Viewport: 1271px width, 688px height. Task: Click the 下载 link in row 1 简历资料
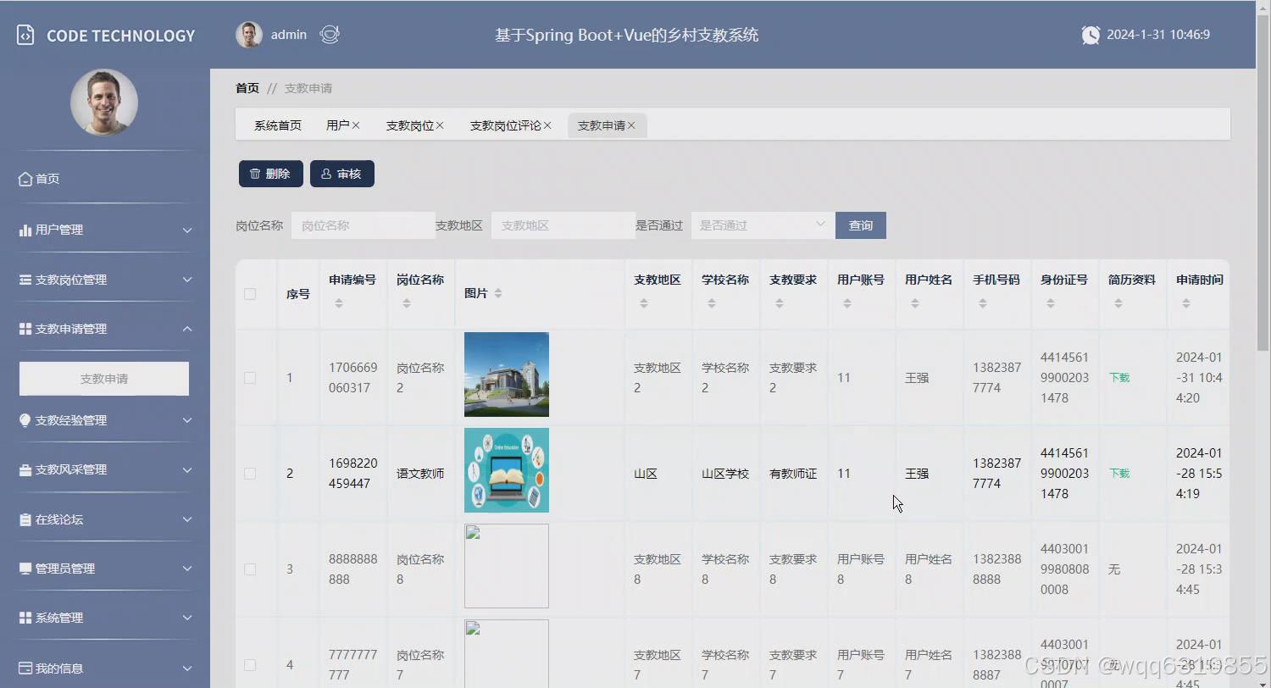tap(1118, 377)
